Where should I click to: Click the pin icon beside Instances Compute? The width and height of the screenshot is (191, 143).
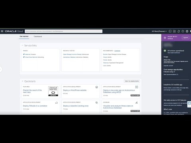tap(24, 54)
